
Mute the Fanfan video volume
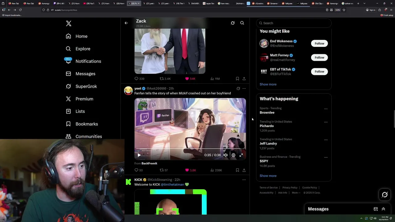[x=226, y=155]
